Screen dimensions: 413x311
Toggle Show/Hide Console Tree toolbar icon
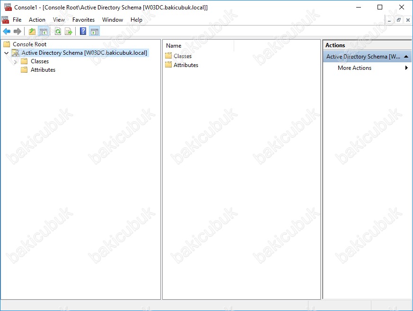click(x=43, y=32)
